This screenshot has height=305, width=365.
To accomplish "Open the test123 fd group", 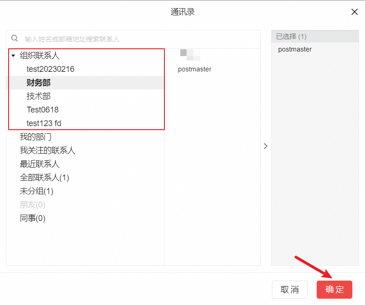I will 44,123.
